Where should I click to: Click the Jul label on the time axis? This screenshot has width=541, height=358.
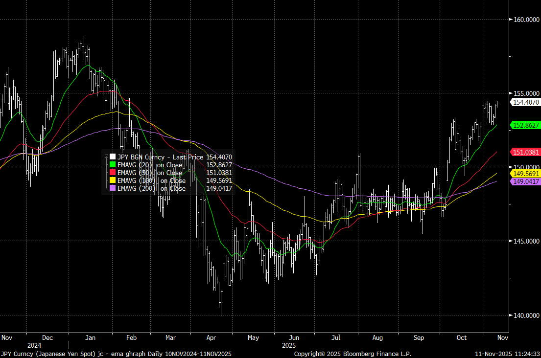[336, 337]
